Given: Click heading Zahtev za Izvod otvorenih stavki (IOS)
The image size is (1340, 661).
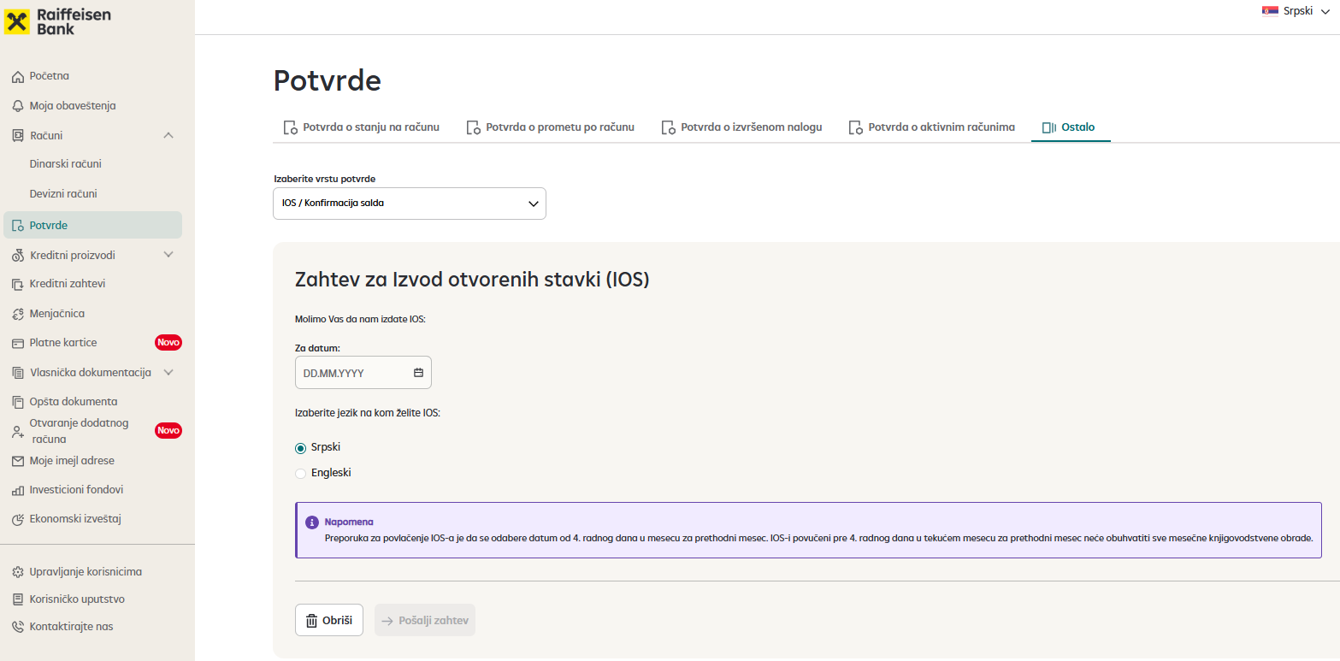Looking at the screenshot, I should [x=472, y=280].
